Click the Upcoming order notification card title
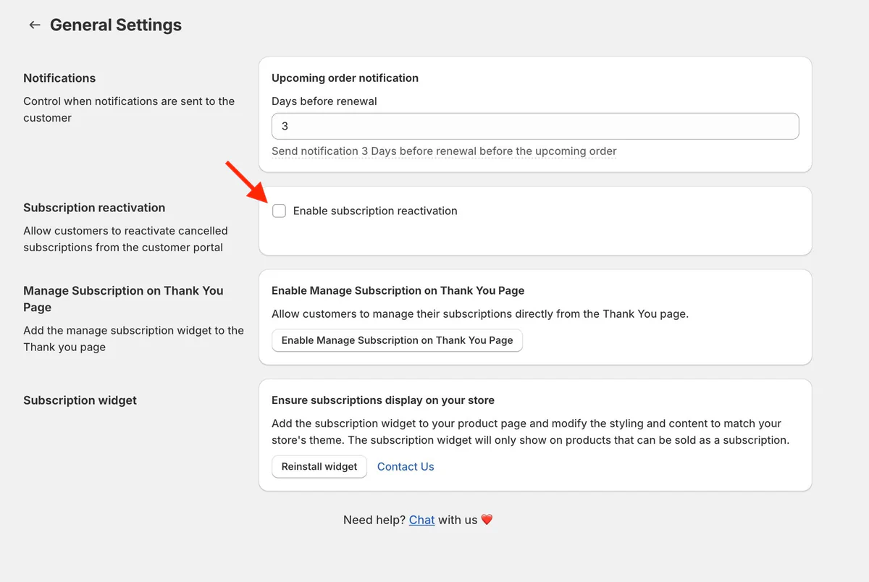Viewport: 869px width, 582px height. [x=345, y=78]
